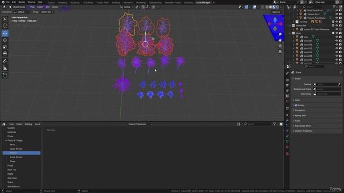Exclude Human Ref collection checkbox
Image resolution: width=344 pixels, height=193 pixels.
(x=333, y=26)
